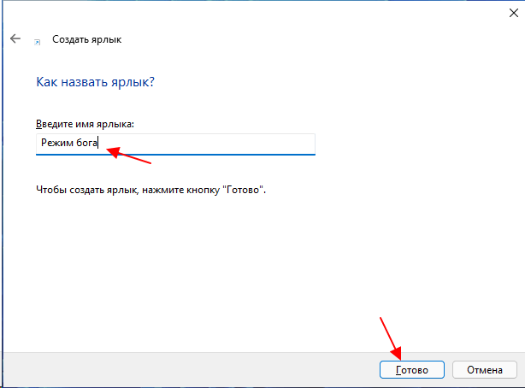Click the window title Создать ярлык
The image size is (525, 388).
point(86,39)
